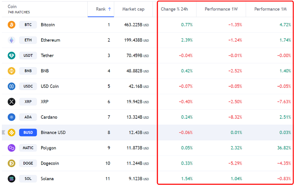Click the Ethereum diamond logo icon

pyautogui.click(x=11, y=40)
